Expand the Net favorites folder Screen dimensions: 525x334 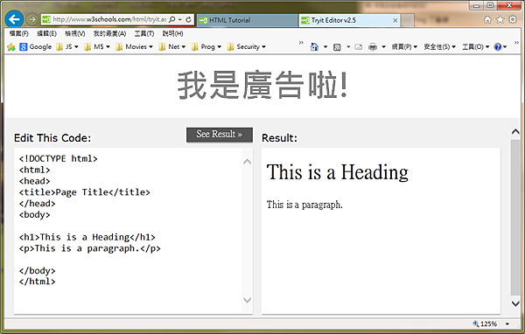[172, 47]
